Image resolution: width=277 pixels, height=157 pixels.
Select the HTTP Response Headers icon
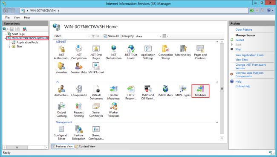click(131, 93)
